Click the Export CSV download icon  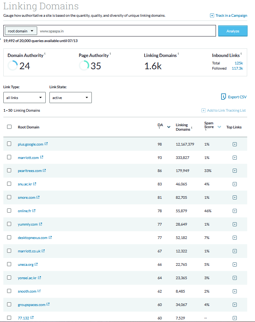pos(223,97)
